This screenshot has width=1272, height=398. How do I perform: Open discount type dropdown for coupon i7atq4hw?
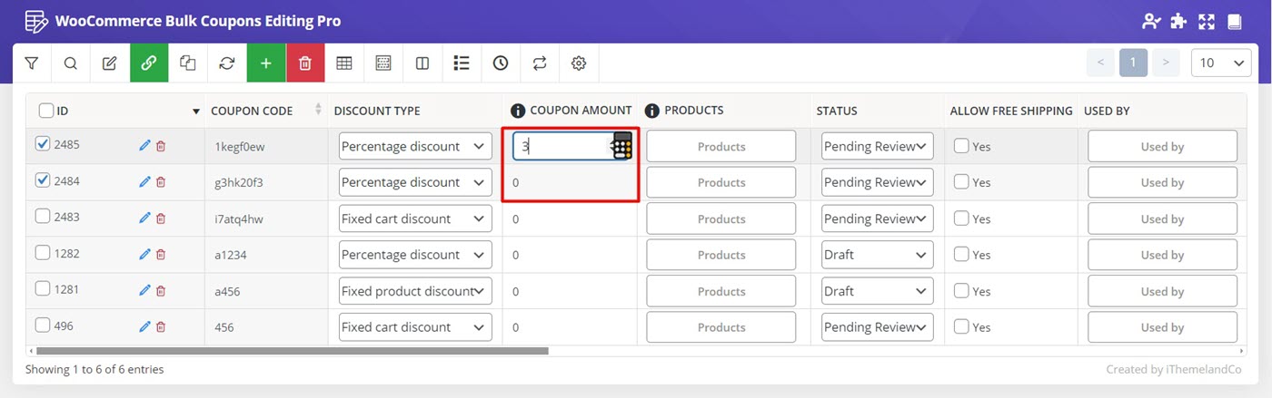(x=415, y=218)
